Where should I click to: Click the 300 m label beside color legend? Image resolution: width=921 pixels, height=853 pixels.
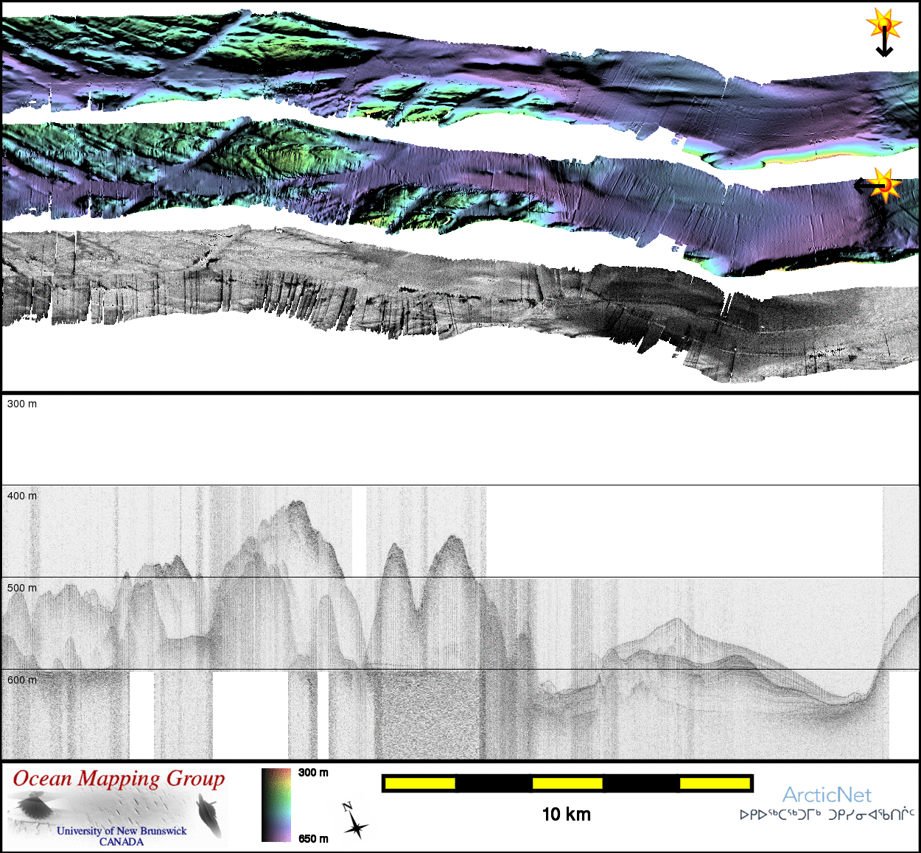313,773
